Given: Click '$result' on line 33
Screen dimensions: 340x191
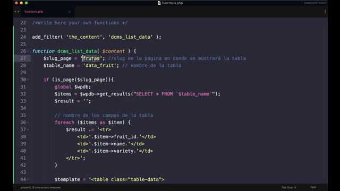Looking at the screenshot, I should (x=64, y=101).
